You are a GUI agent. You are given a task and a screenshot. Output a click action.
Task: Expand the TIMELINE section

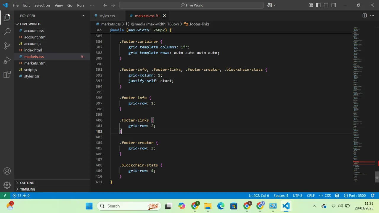(52, 189)
